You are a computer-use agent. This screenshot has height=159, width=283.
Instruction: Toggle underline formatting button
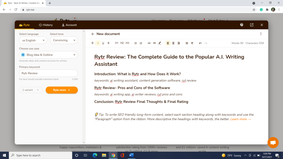[x=103, y=43]
